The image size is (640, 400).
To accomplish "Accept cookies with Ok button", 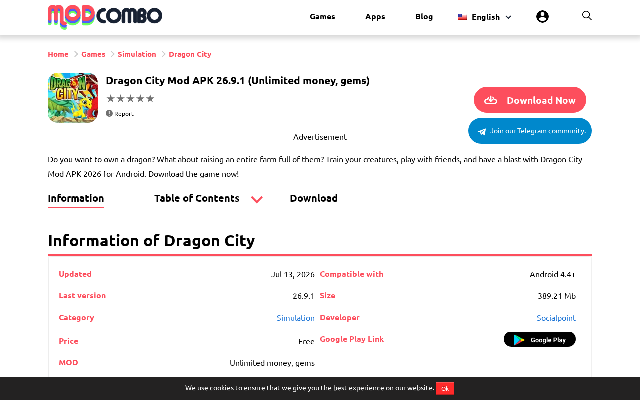I will coord(445,388).
